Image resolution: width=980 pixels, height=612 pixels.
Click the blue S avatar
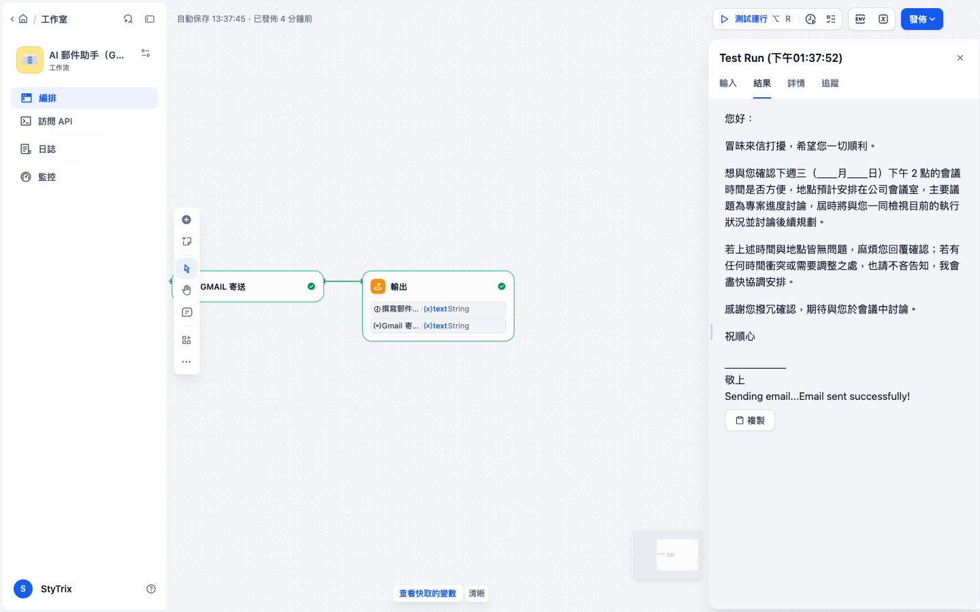click(x=23, y=589)
